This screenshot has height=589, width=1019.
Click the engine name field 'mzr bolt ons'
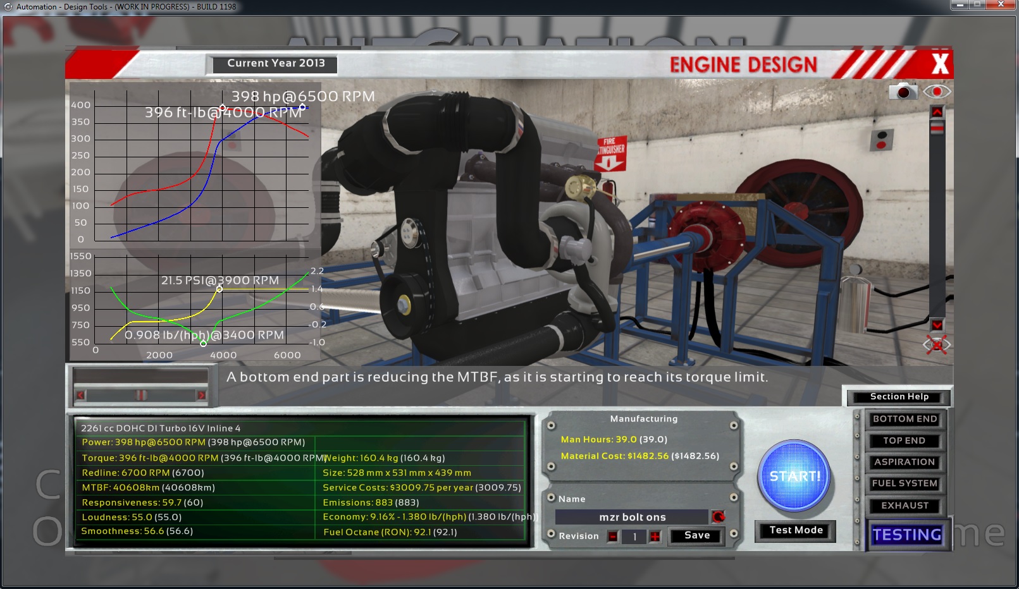(632, 517)
